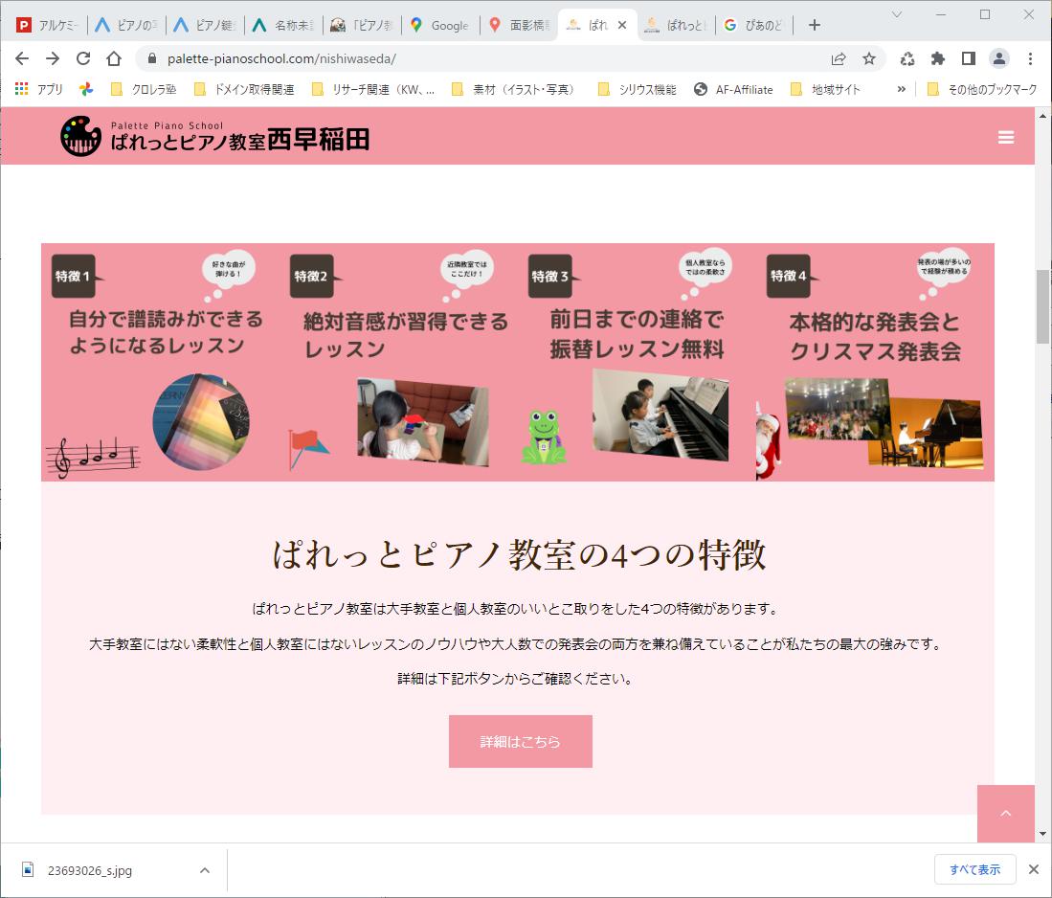Click the 詳細はこちら button
Viewport: 1052px width, 898px height.
pos(520,741)
